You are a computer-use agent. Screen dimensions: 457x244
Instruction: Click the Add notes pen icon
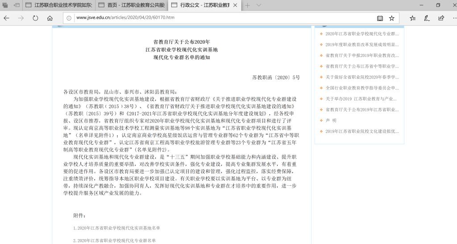tap(427, 18)
